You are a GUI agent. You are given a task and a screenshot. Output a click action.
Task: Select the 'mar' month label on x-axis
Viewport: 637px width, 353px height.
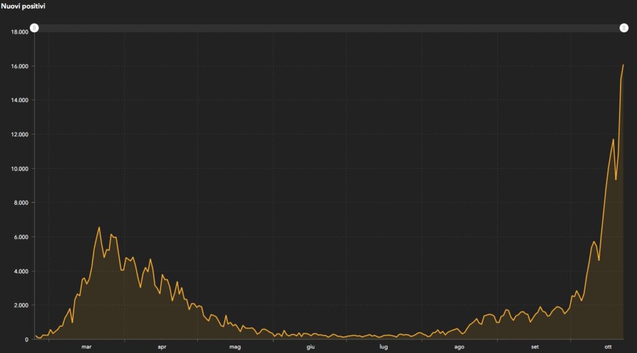[x=86, y=347]
